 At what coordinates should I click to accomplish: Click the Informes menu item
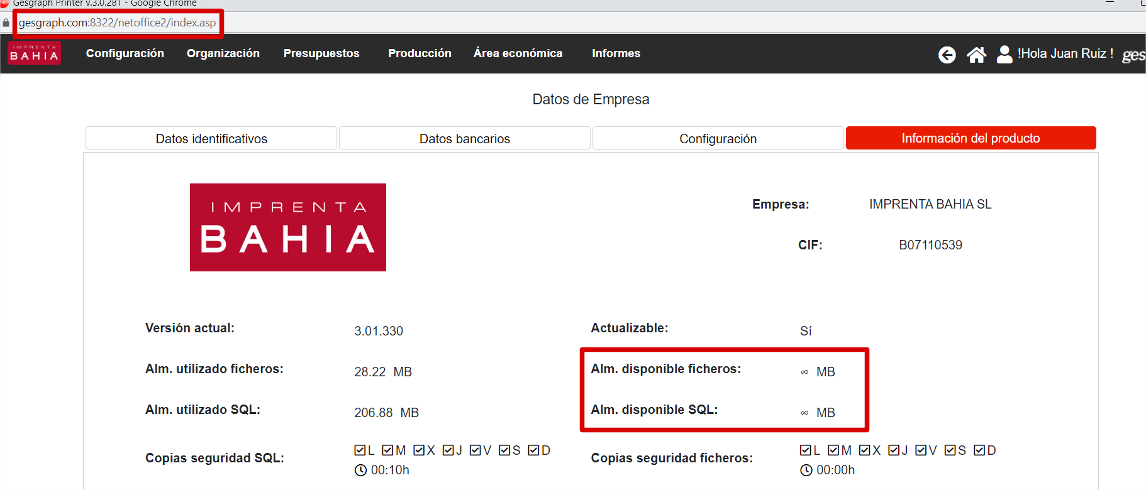click(616, 53)
